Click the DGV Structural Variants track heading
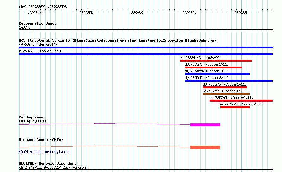 point(118,41)
